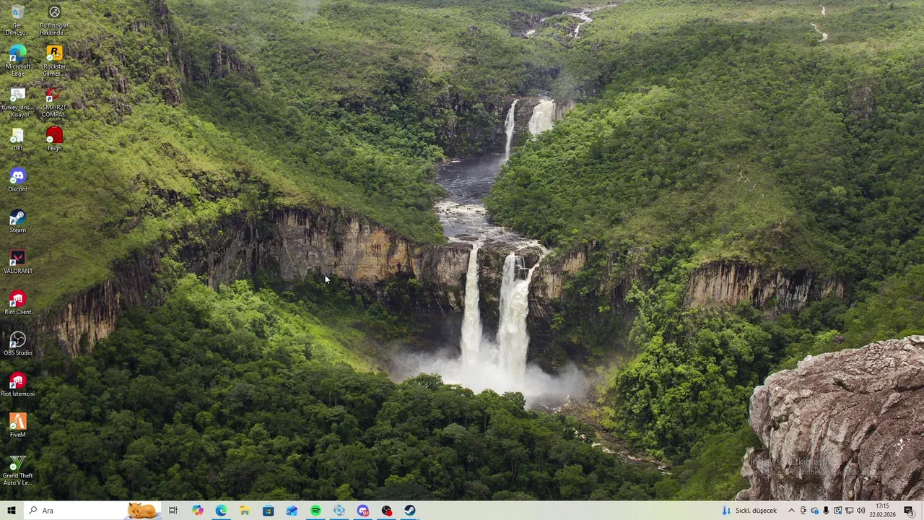Select the Grand Theft Auto V desktop icon
The height and width of the screenshot is (520, 924).
pyautogui.click(x=17, y=471)
